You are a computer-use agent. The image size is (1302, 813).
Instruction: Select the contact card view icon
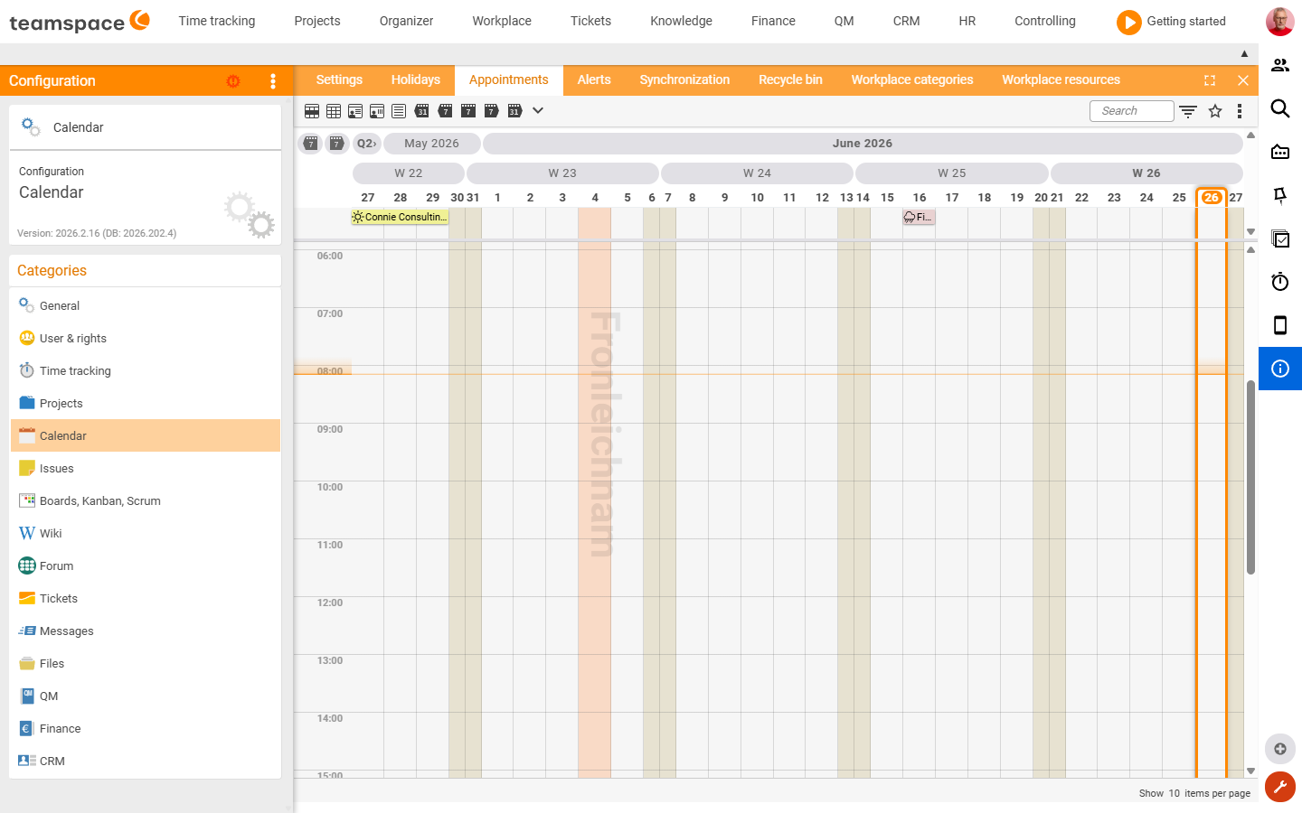tap(355, 111)
